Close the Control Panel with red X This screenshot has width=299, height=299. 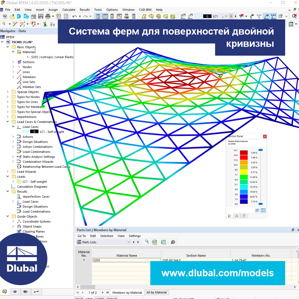tap(265, 136)
